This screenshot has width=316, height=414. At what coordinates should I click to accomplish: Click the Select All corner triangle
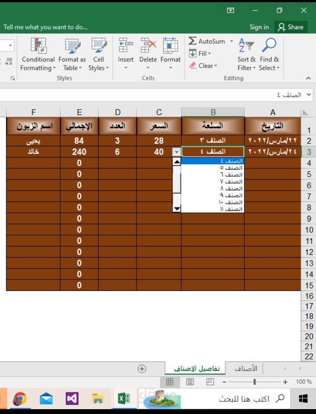305,113
